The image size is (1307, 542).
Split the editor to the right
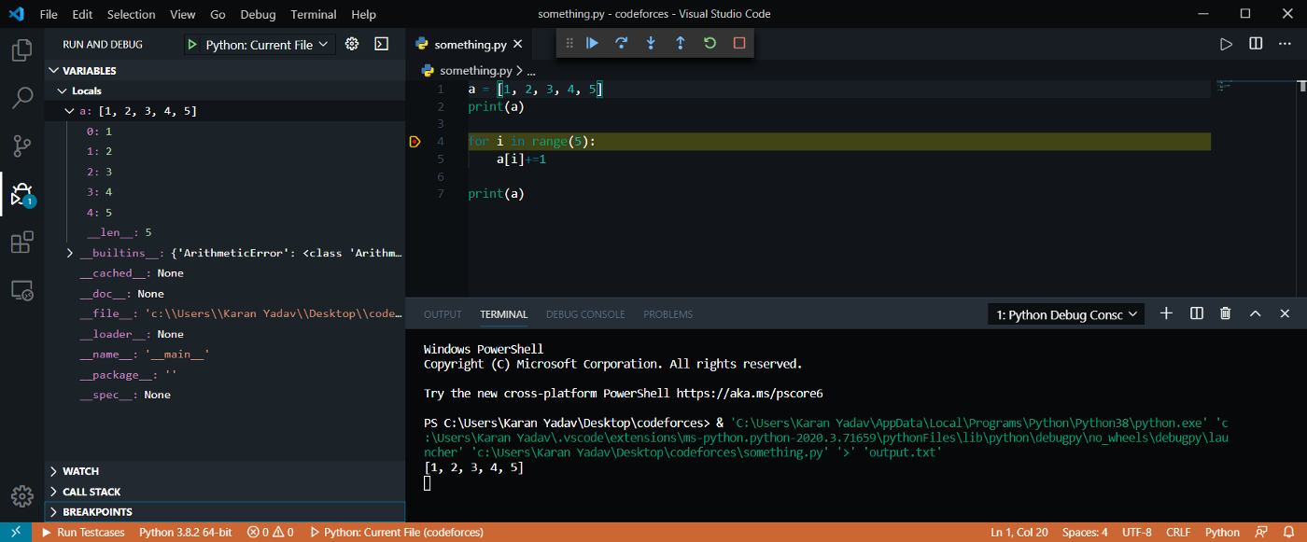click(1256, 44)
